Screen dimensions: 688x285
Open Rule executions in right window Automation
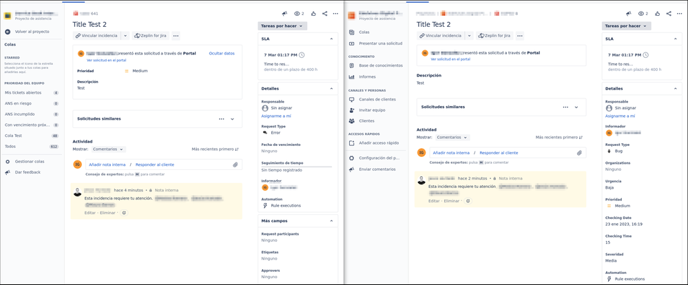(x=629, y=279)
